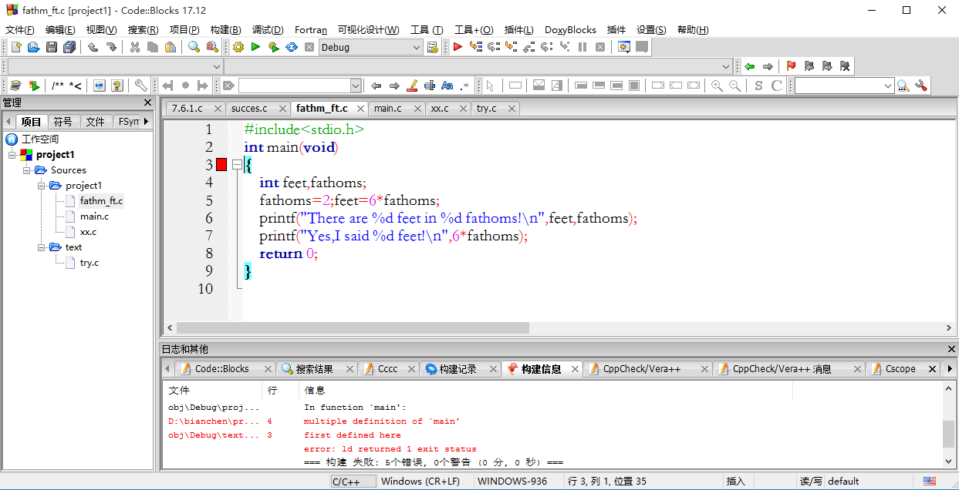This screenshot has height=490, width=959.
Task: Click the Rebuild icon
Action: [291, 48]
